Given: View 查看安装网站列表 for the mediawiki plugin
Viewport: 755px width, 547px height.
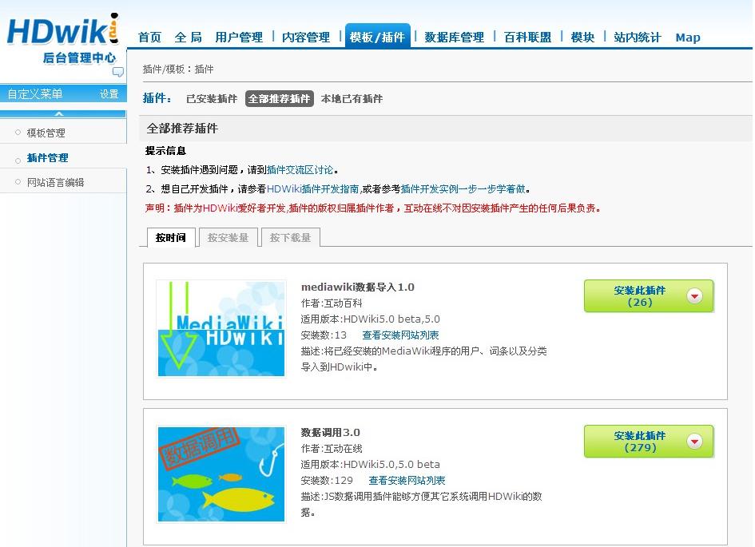Looking at the screenshot, I should 400,335.
